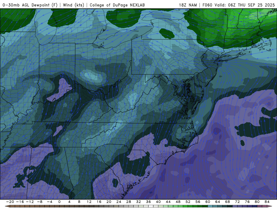Screen dimensions: 277x208
Task: Click the '52' scale tick label
Action: 188,202
